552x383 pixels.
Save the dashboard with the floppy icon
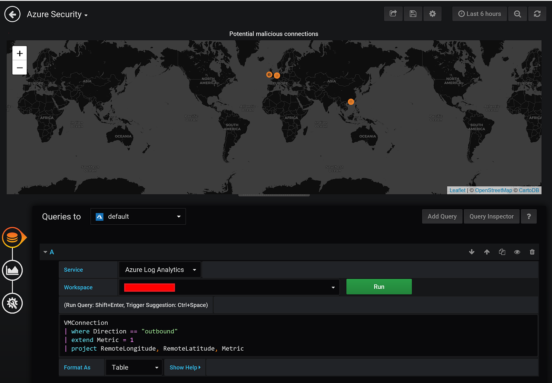coord(413,14)
